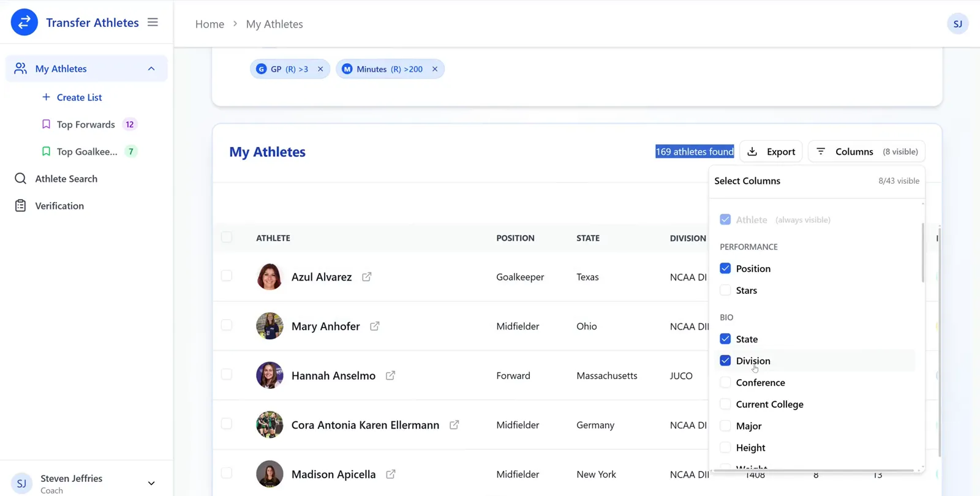Enable the Current College column checkbox
This screenshot has height=496, width=980.
point(725,404)
